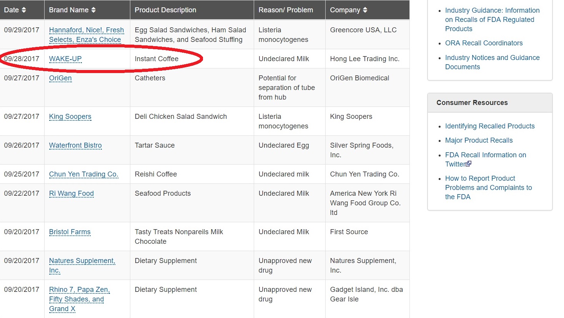The image size is (564, 318).
Task: Open the Ri Wang Food recall link
Action: [x=72, y=193]
